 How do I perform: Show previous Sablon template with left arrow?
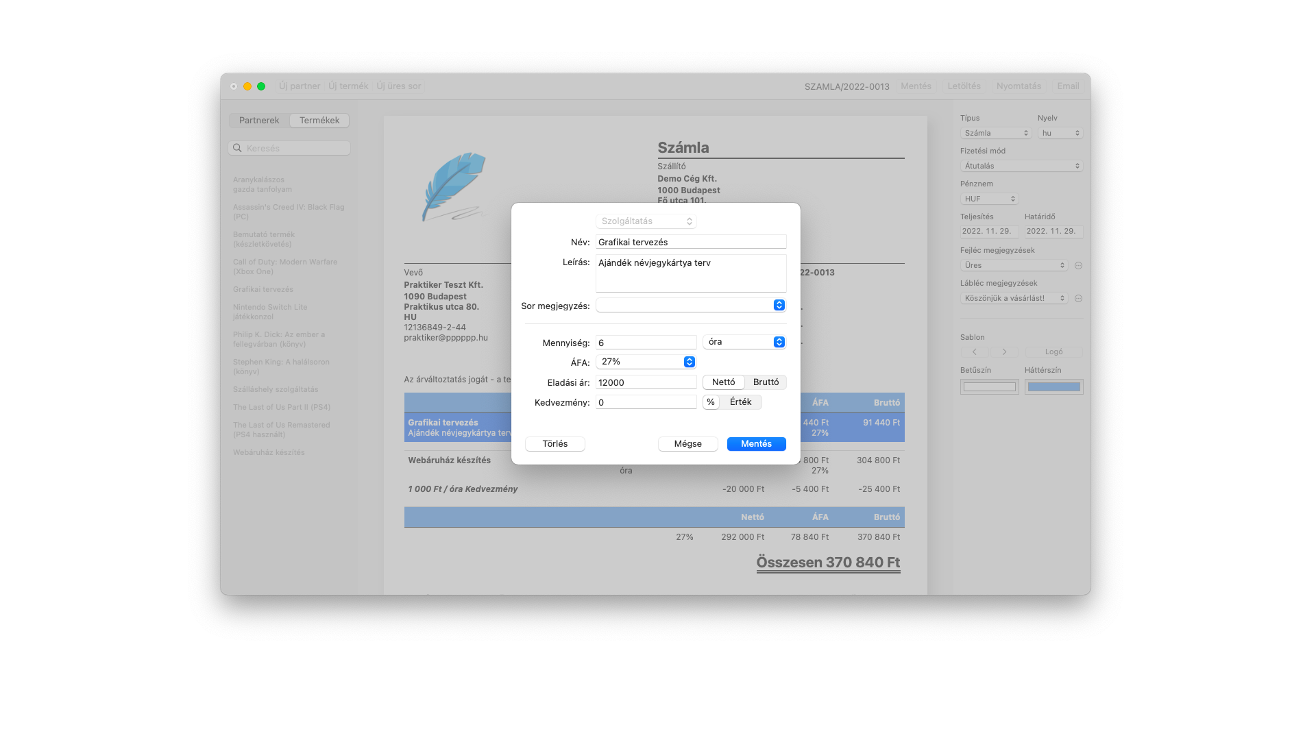click(x=975, y=351)
